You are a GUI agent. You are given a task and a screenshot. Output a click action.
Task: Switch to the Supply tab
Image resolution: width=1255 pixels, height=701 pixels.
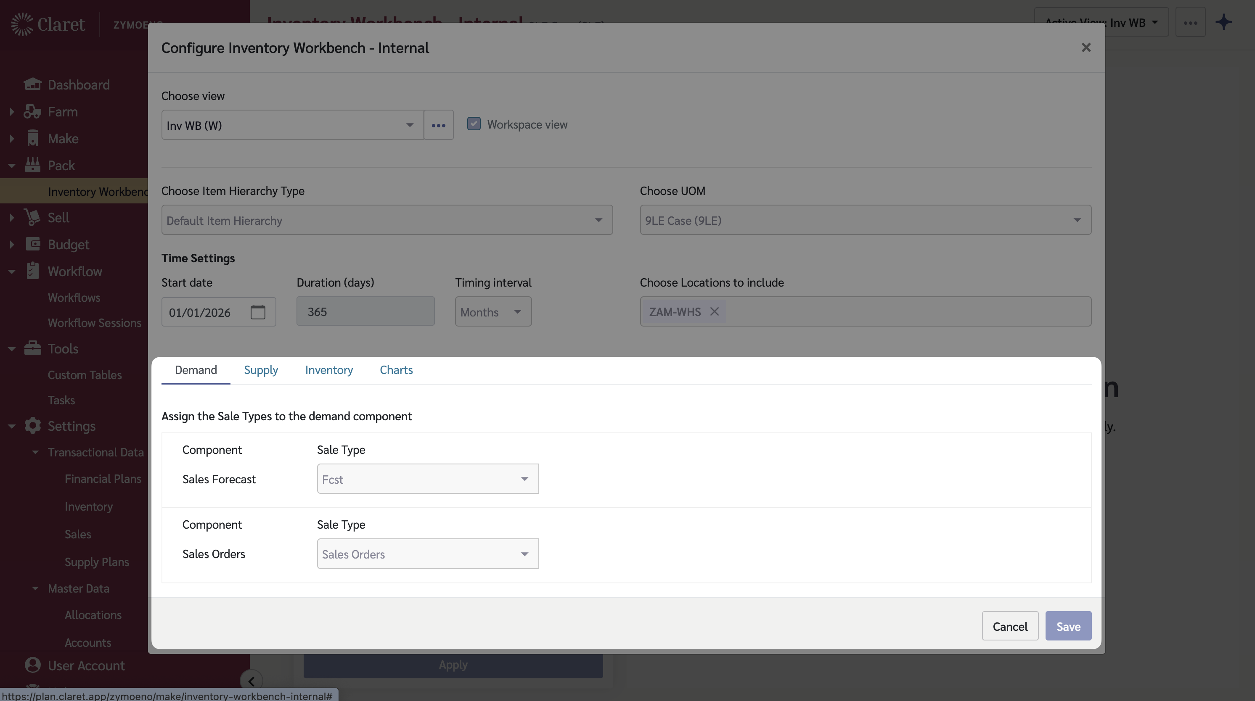point(261,370)
